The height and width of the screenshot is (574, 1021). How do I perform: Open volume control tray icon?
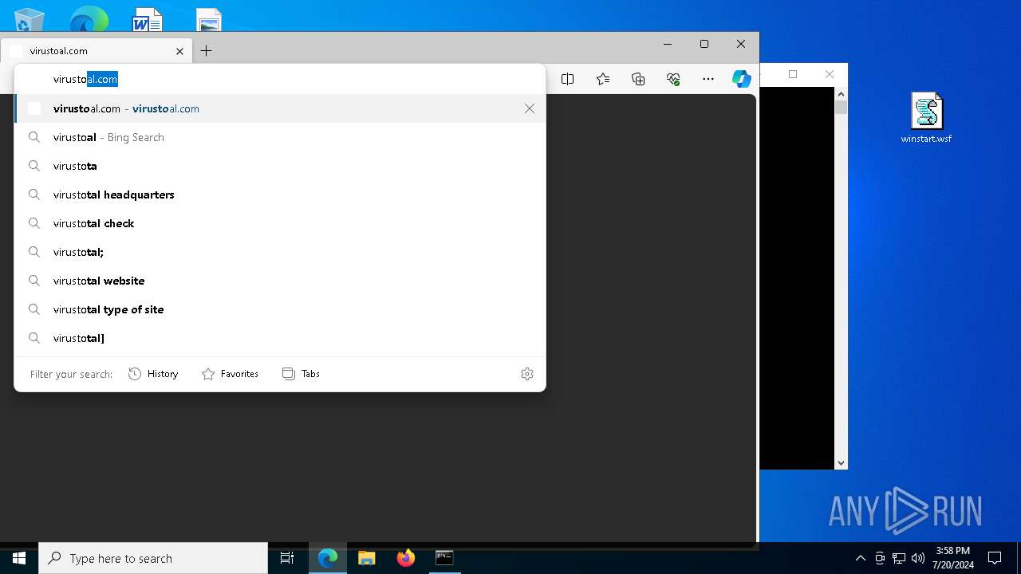pyautogui.click(x=918, y=558)
